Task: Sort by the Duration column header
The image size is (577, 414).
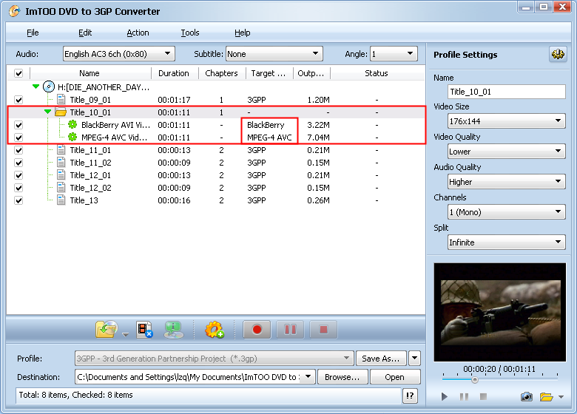Action: (x=174, y=73)
